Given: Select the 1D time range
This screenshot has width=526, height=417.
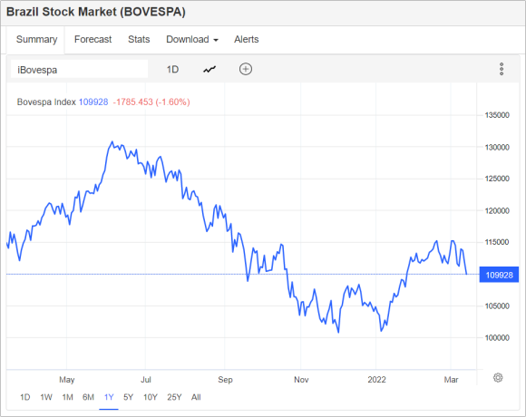Looking at the screenshot, I should (25, 397).
